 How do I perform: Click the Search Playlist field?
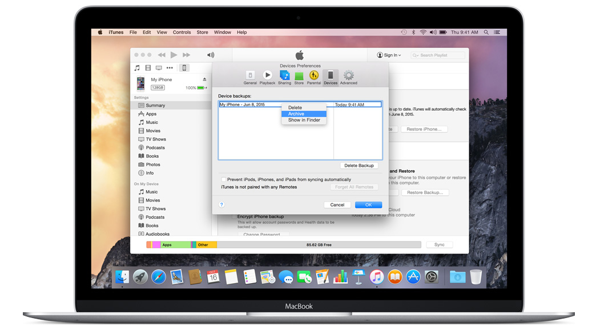pyautogui.click(x=438, y=55)
